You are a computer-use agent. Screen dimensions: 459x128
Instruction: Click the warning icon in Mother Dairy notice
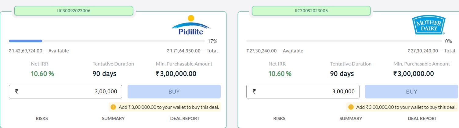click(351, 107)
